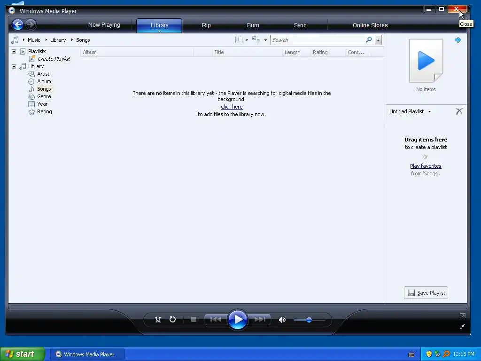Click the Library breadcrumb label
This screenshot has width=481, height=361.
click(58, 40)
